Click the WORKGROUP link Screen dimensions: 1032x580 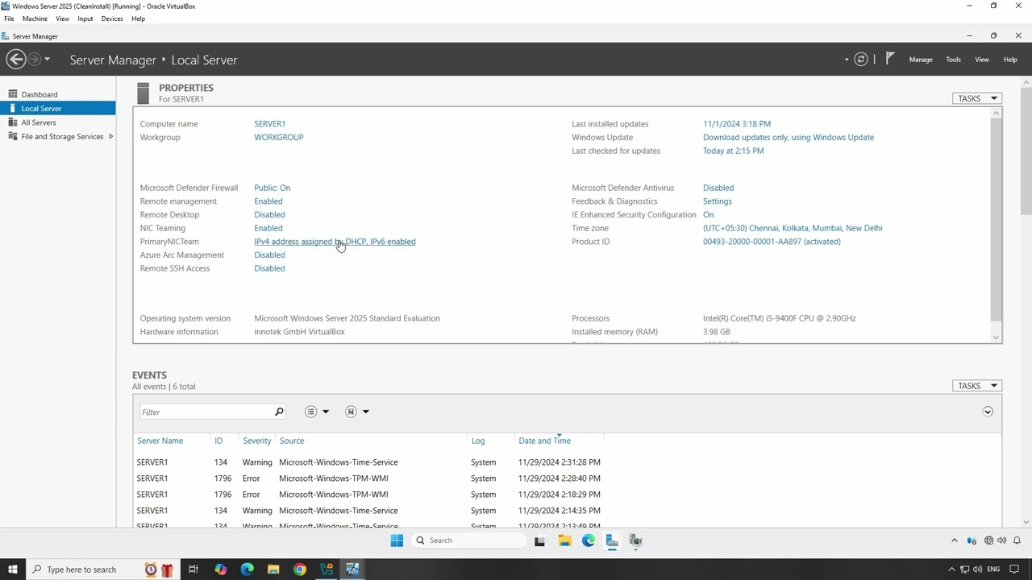click(279, 138)
